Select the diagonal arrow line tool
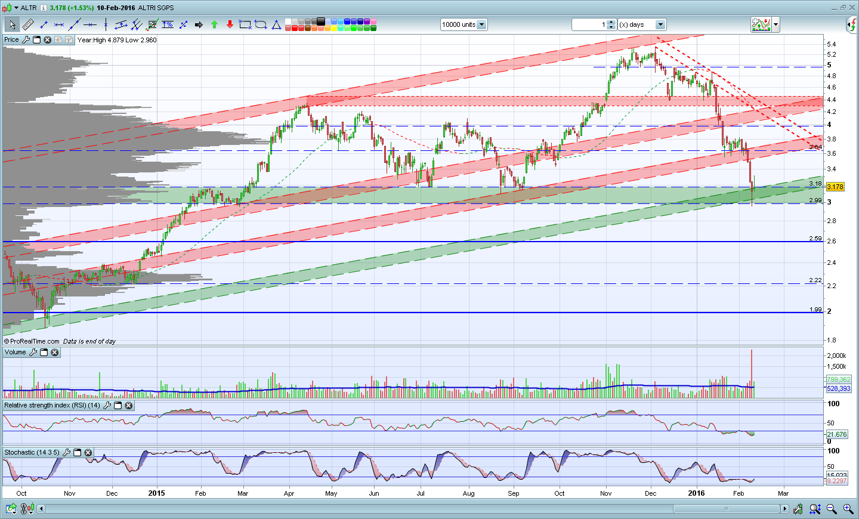 [183, 24]
